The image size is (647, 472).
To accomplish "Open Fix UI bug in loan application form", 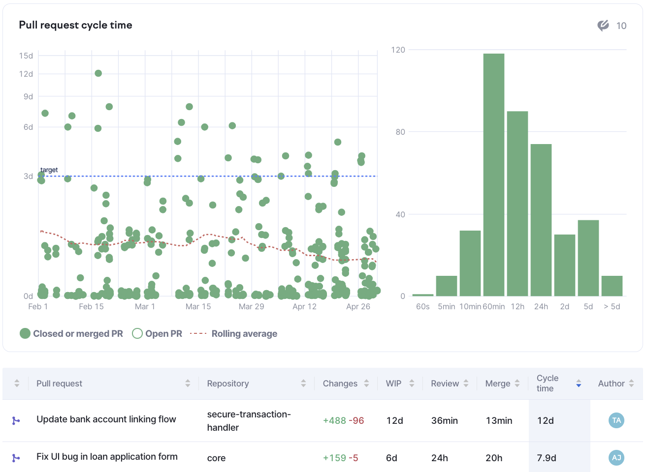I will pyautogui.click(x=107, y=457).
